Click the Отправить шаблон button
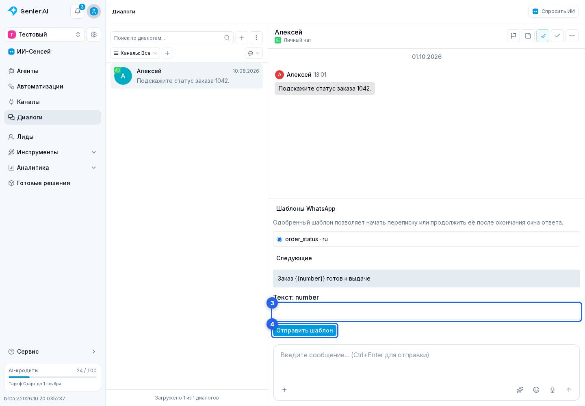This screenshot has height=406, width=585. pyautogui.click(x=305, y=330)
